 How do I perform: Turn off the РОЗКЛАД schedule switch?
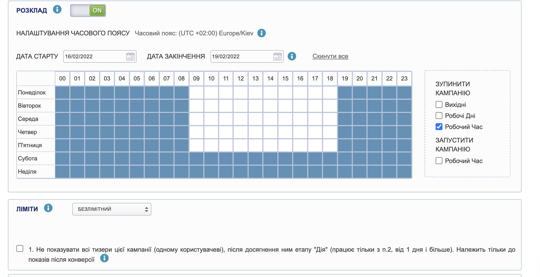click(x=88, y=11)
